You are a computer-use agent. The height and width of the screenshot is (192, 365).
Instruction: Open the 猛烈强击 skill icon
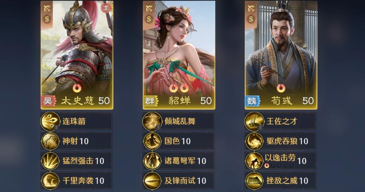(50, 161)
